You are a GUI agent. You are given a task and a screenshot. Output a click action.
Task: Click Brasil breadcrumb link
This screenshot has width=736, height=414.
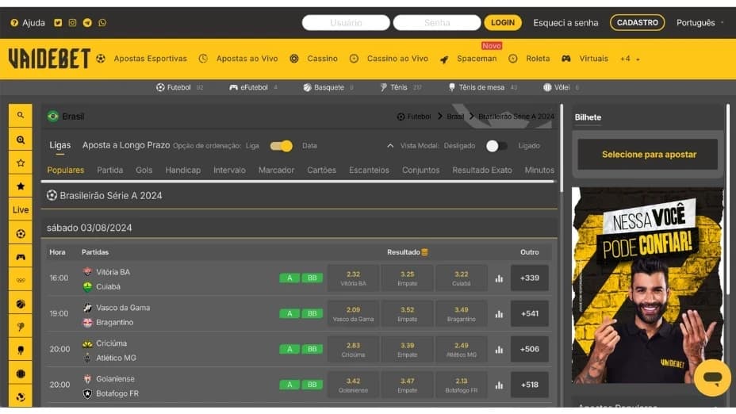(x=455, y=117)
